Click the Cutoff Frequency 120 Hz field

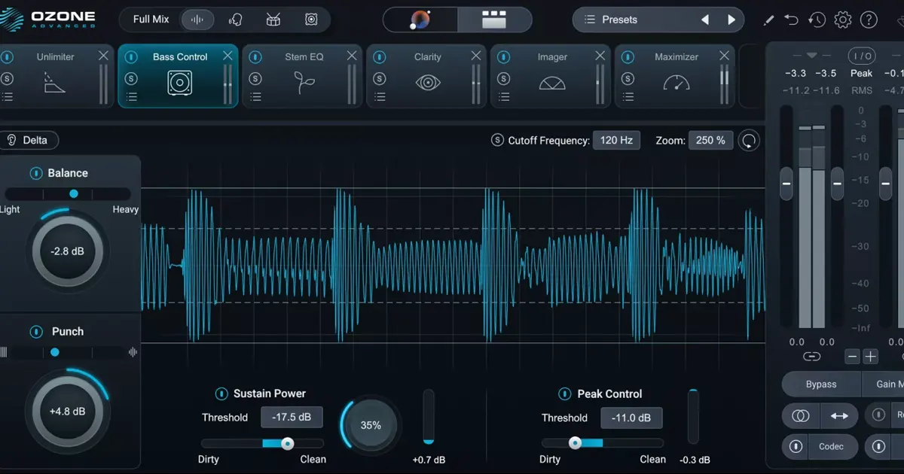point(615,140)
